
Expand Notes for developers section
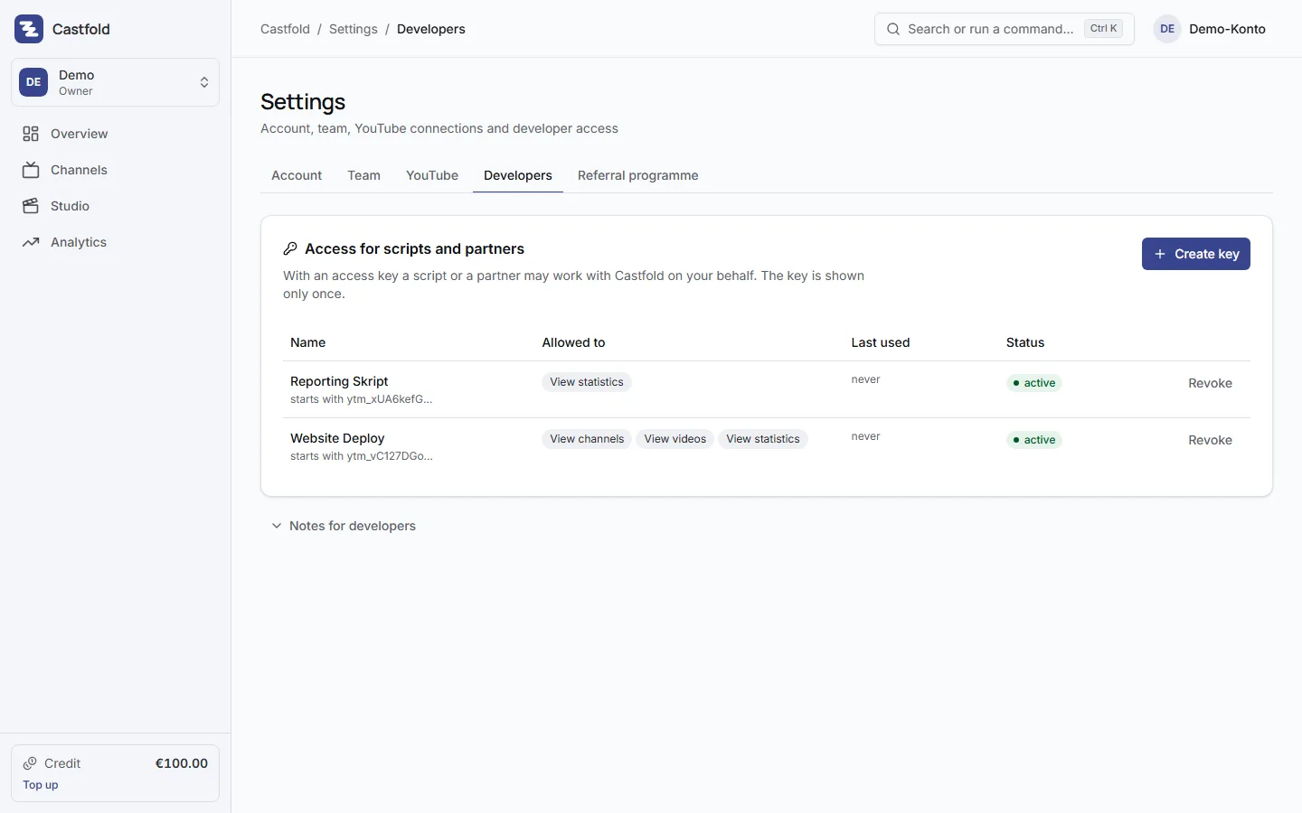coord(344,526)
